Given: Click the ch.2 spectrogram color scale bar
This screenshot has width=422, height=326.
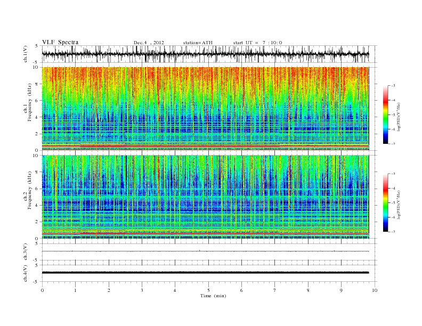Looking at the screenshot, I should pos(385,202).
